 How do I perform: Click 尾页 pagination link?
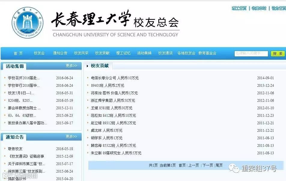[219, 165]
